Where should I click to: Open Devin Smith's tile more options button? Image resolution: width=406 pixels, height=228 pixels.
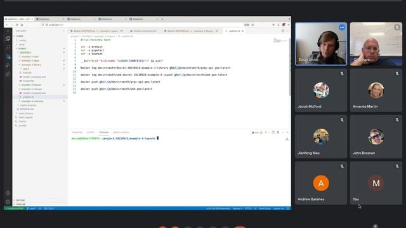click(x=342, y=27)
